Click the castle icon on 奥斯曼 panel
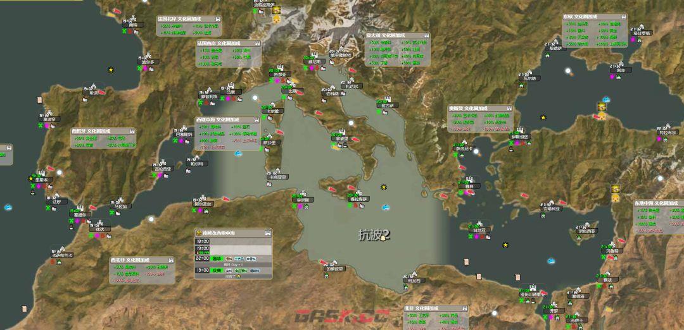The height and width of the screenshot is (330, 684). pyautogui.click(x=509, y=108)
